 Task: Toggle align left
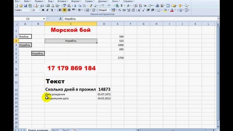pyautogui.click(x=60, y=10)
